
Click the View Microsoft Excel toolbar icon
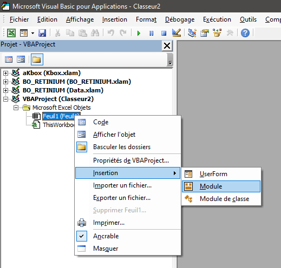coord(11,33)
